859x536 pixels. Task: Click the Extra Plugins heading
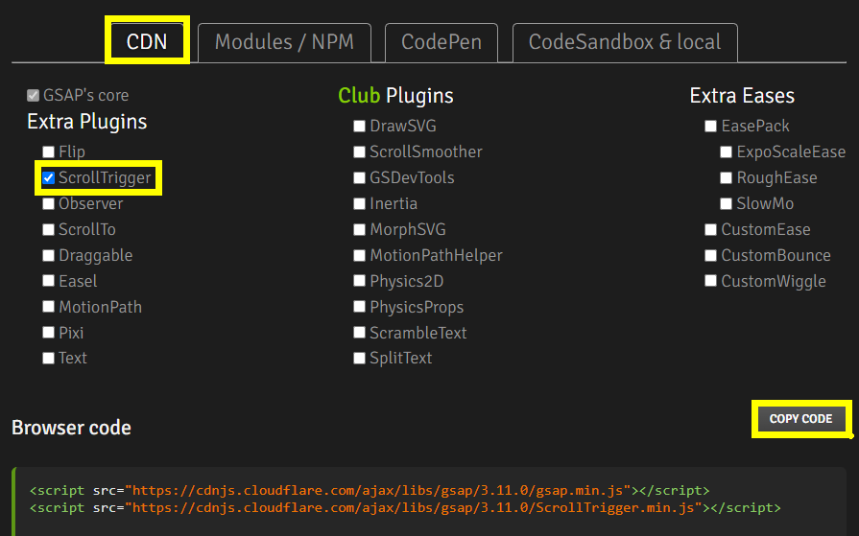coord(87,122)
